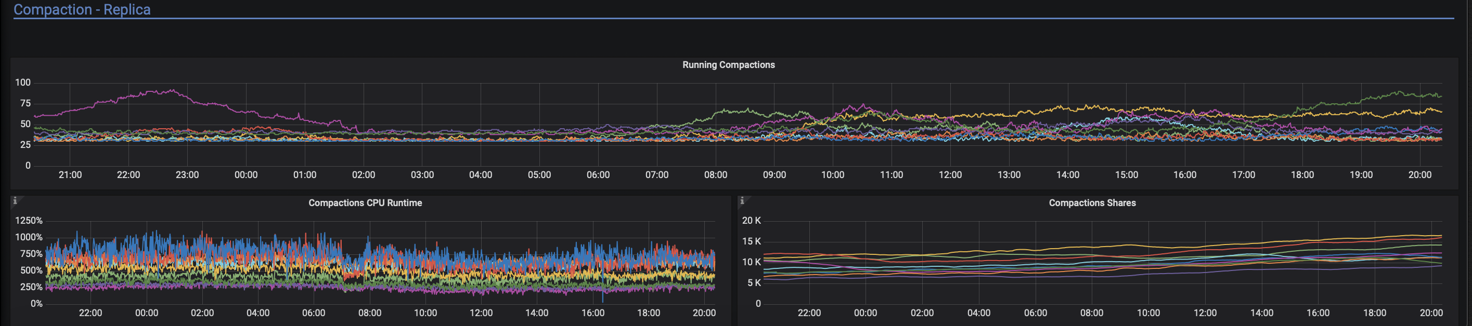1472x326 pixels.
Task: Collapse the Compaction - Replica row title
Action: pos(82,10)
